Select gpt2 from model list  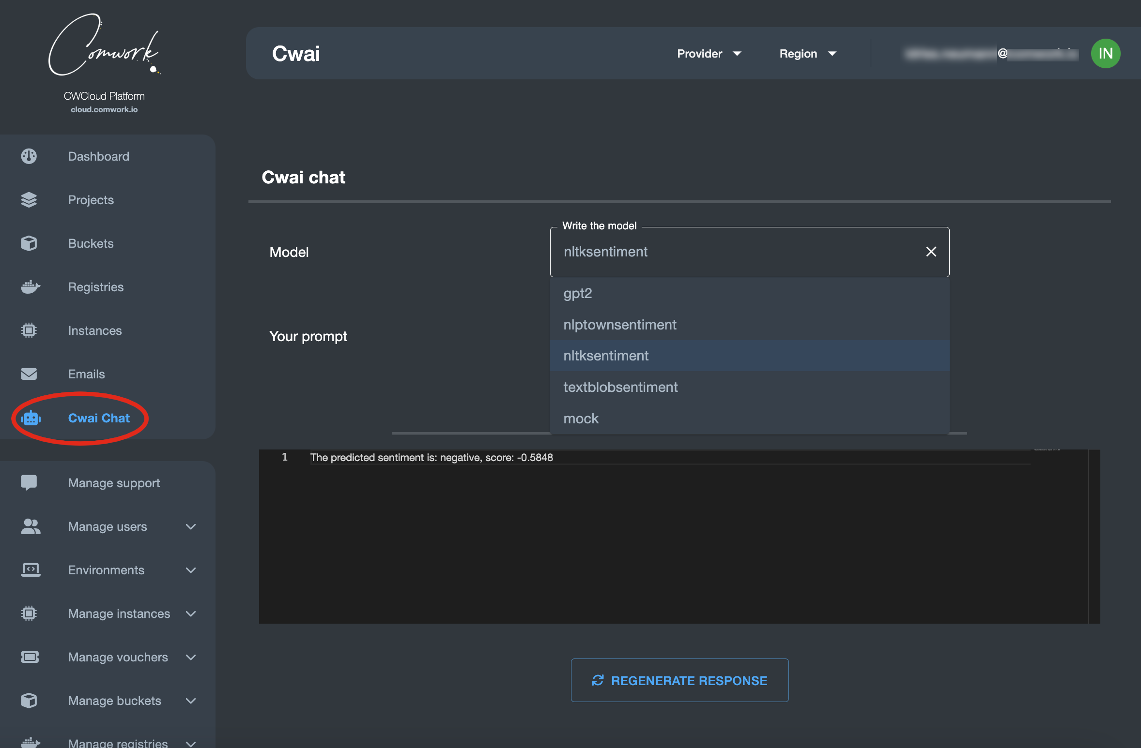click(x=749, y=293)
